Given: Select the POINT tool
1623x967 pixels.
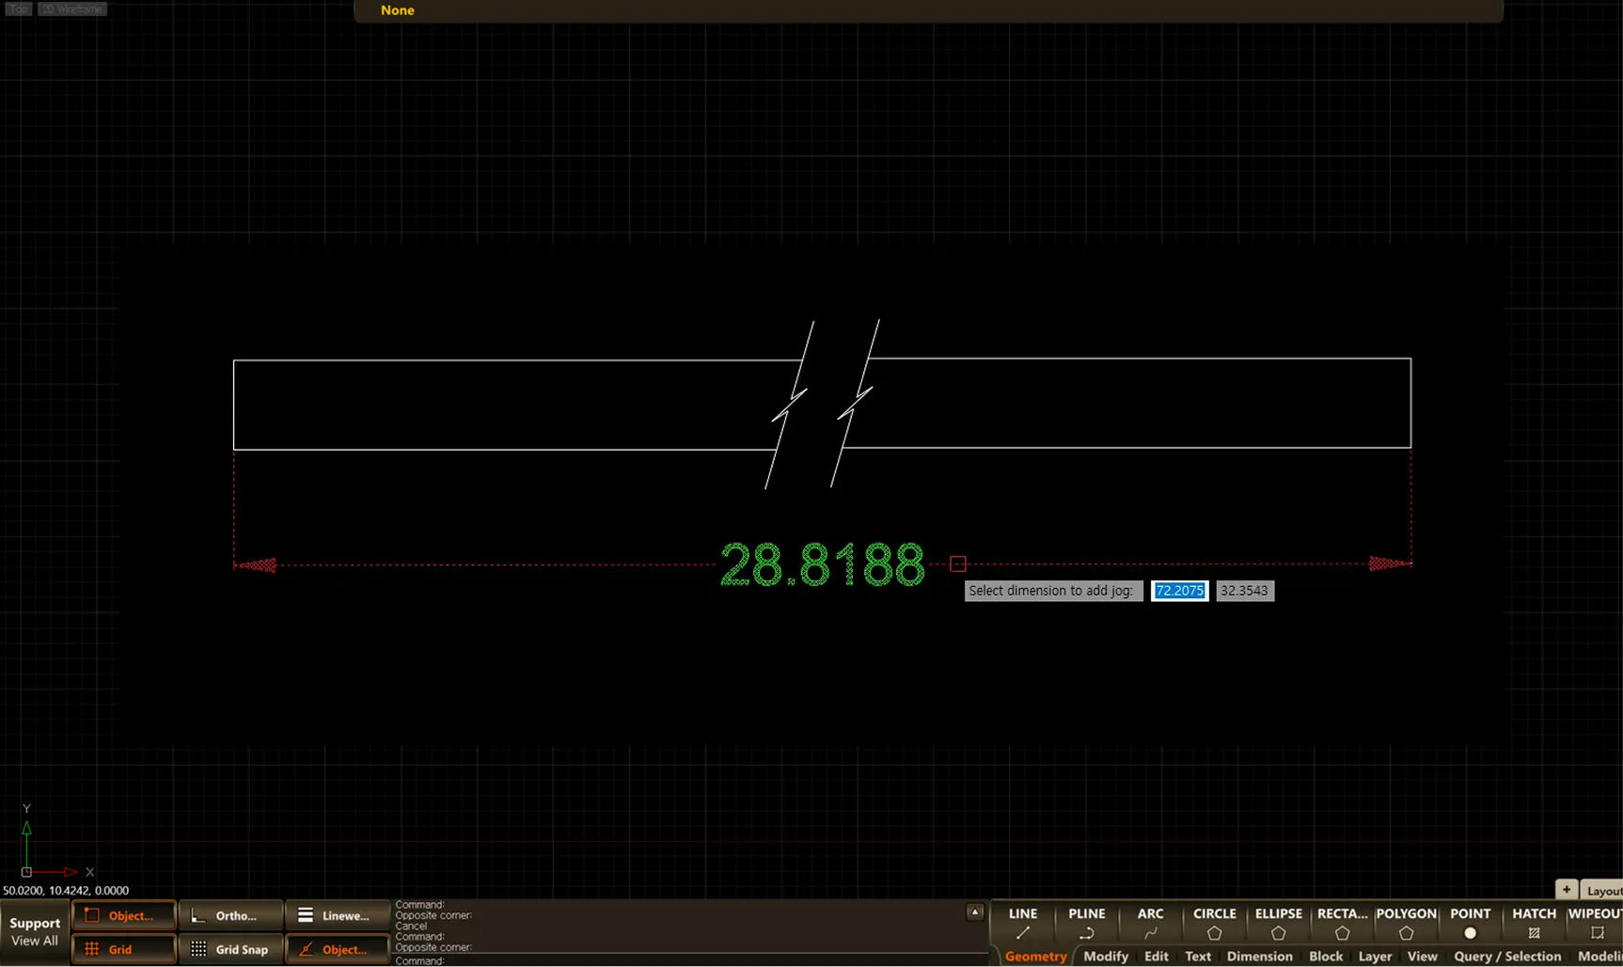Looking at the screenshot, I should click(x=1470, y=923).
